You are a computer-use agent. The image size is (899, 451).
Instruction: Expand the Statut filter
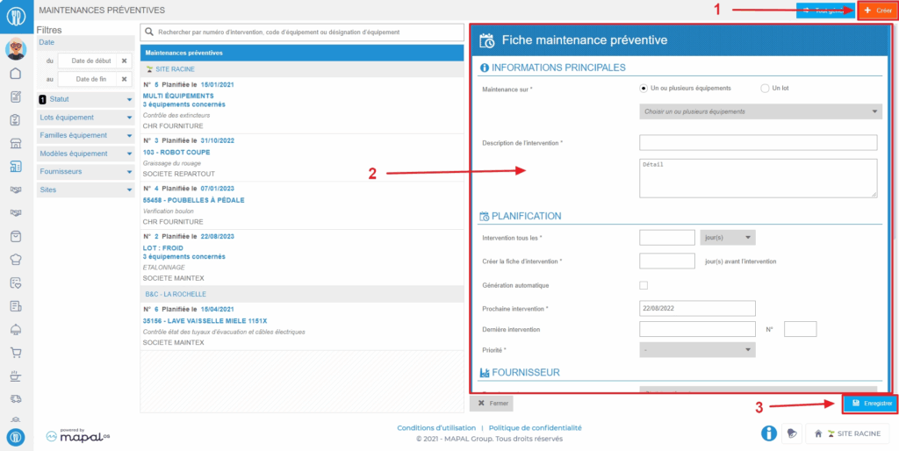85,99
